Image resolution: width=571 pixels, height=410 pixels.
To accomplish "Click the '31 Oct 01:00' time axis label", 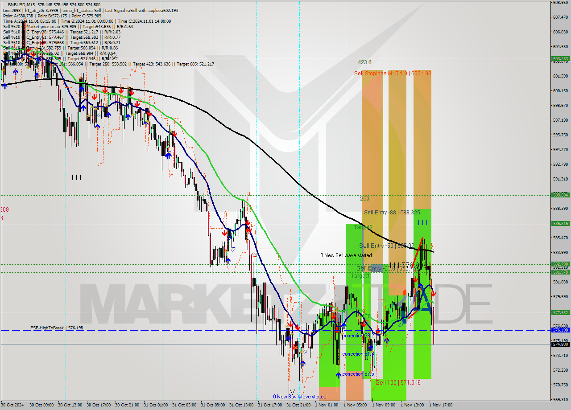I will point(155,405).
